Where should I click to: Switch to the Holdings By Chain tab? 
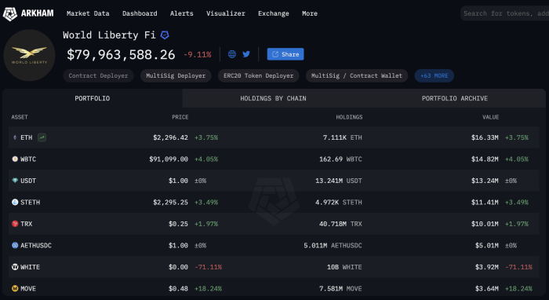(273, 98)
